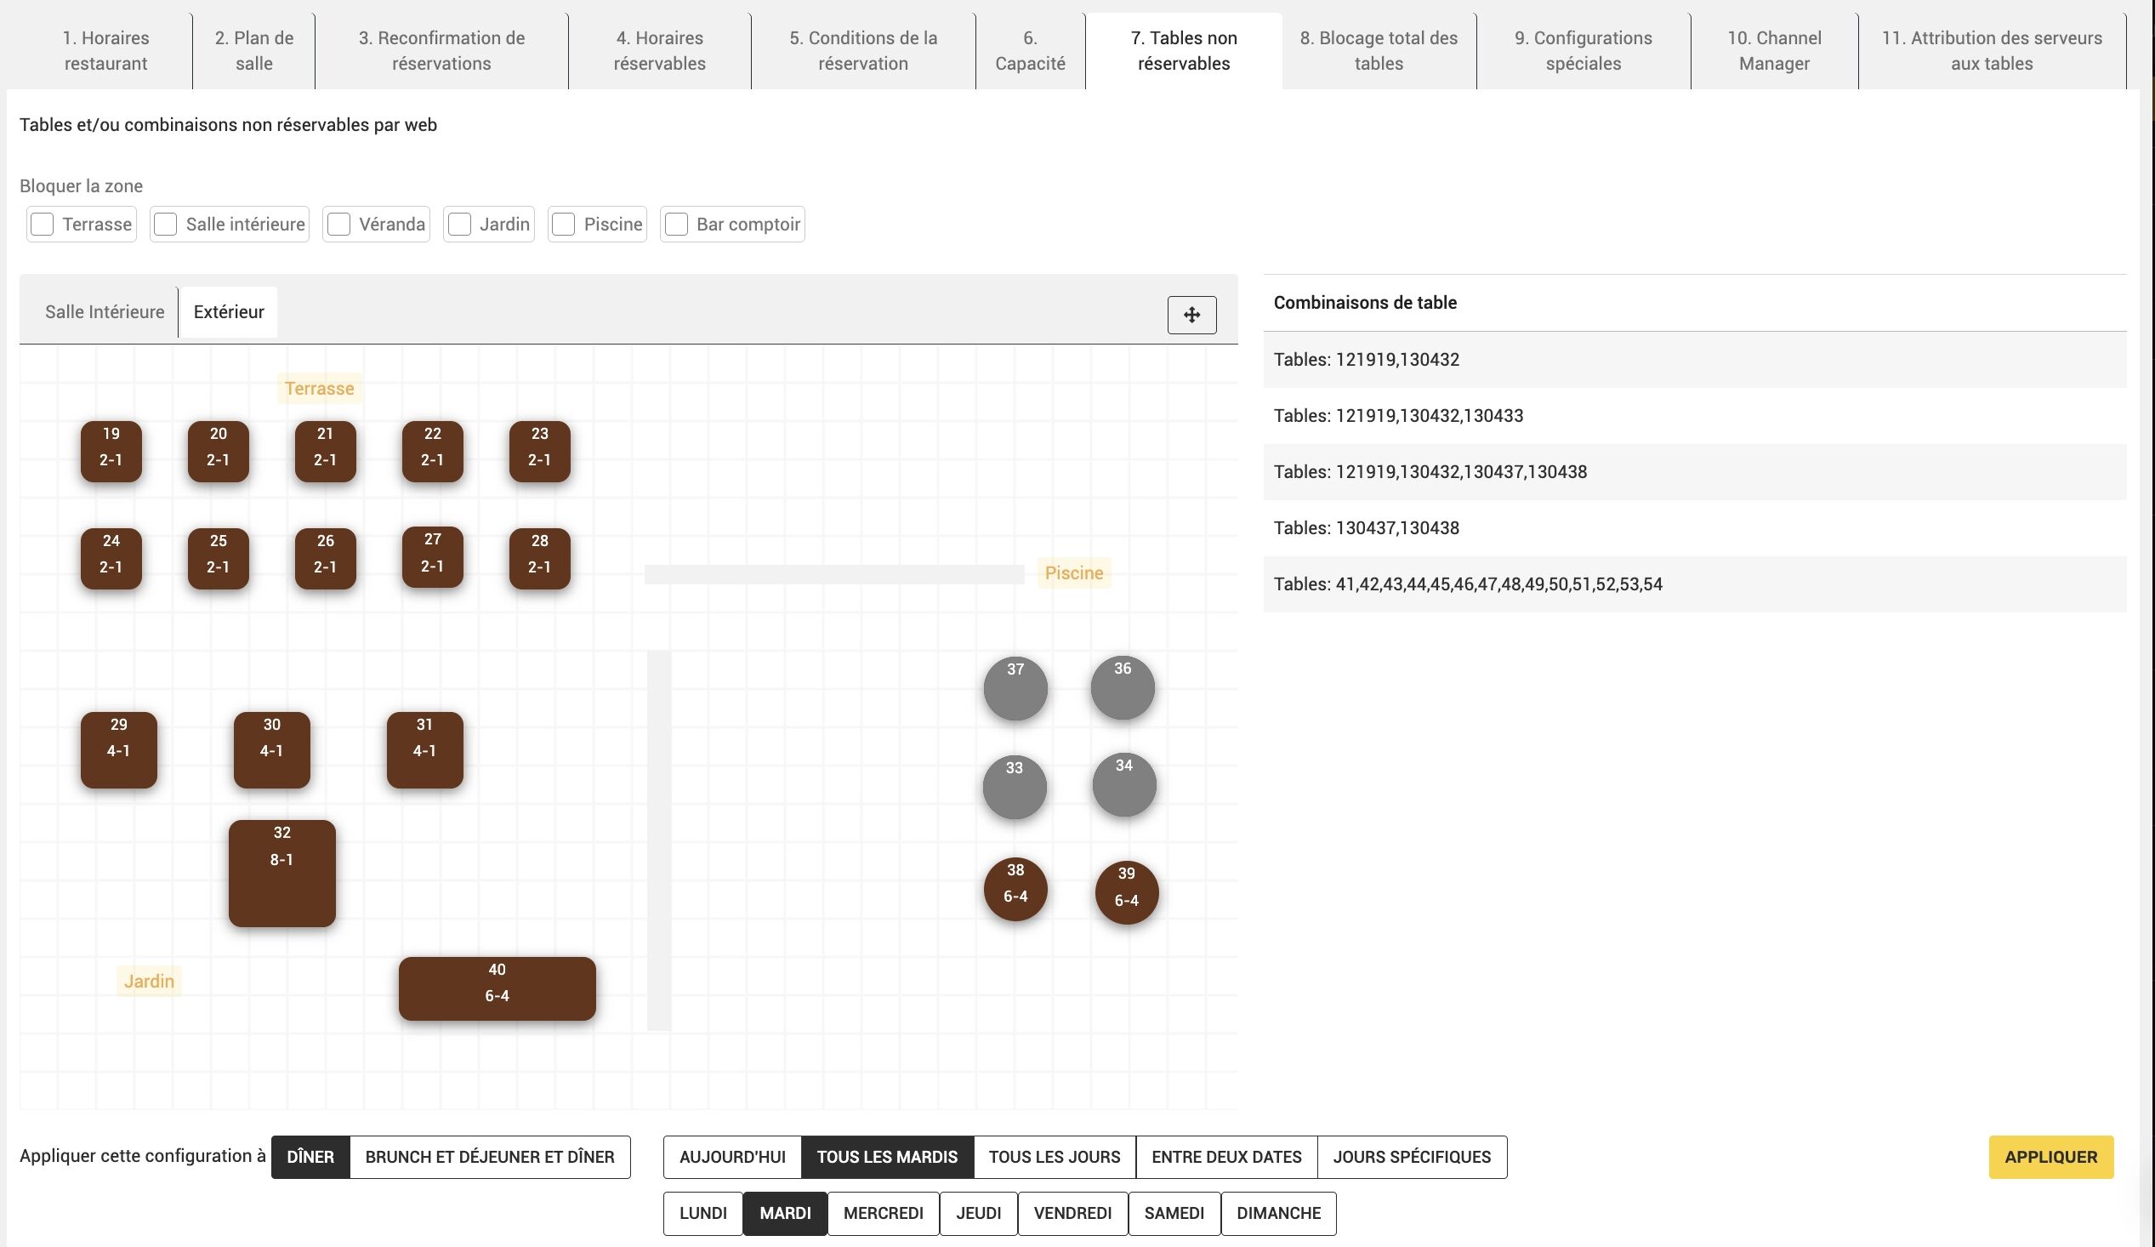Select table 32 on the floor plan
Viewport: 2155px width, 1247px height.
(x=281, y=874)
